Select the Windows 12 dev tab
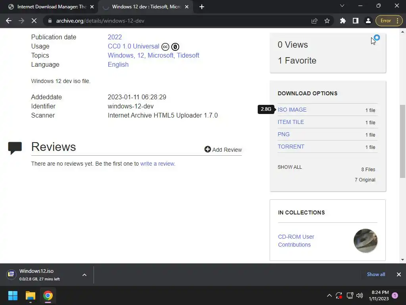This screenshot has height=305, width=406. click(145, 7)
